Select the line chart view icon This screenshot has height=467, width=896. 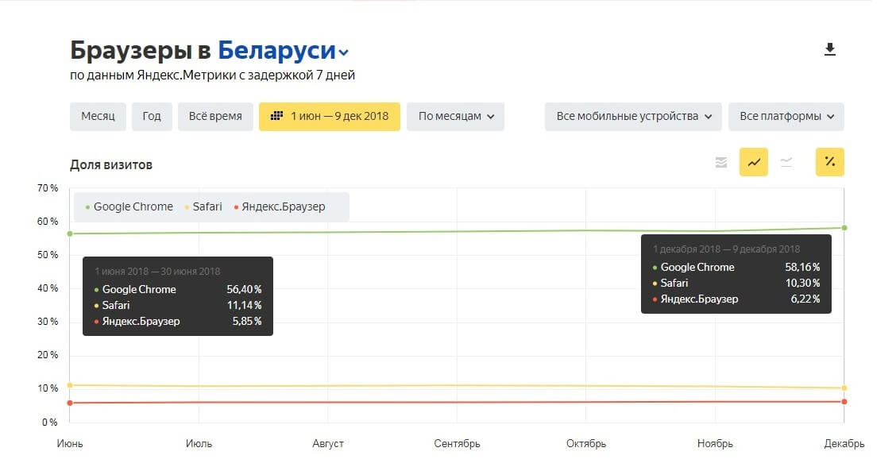(x=753, y=161)
